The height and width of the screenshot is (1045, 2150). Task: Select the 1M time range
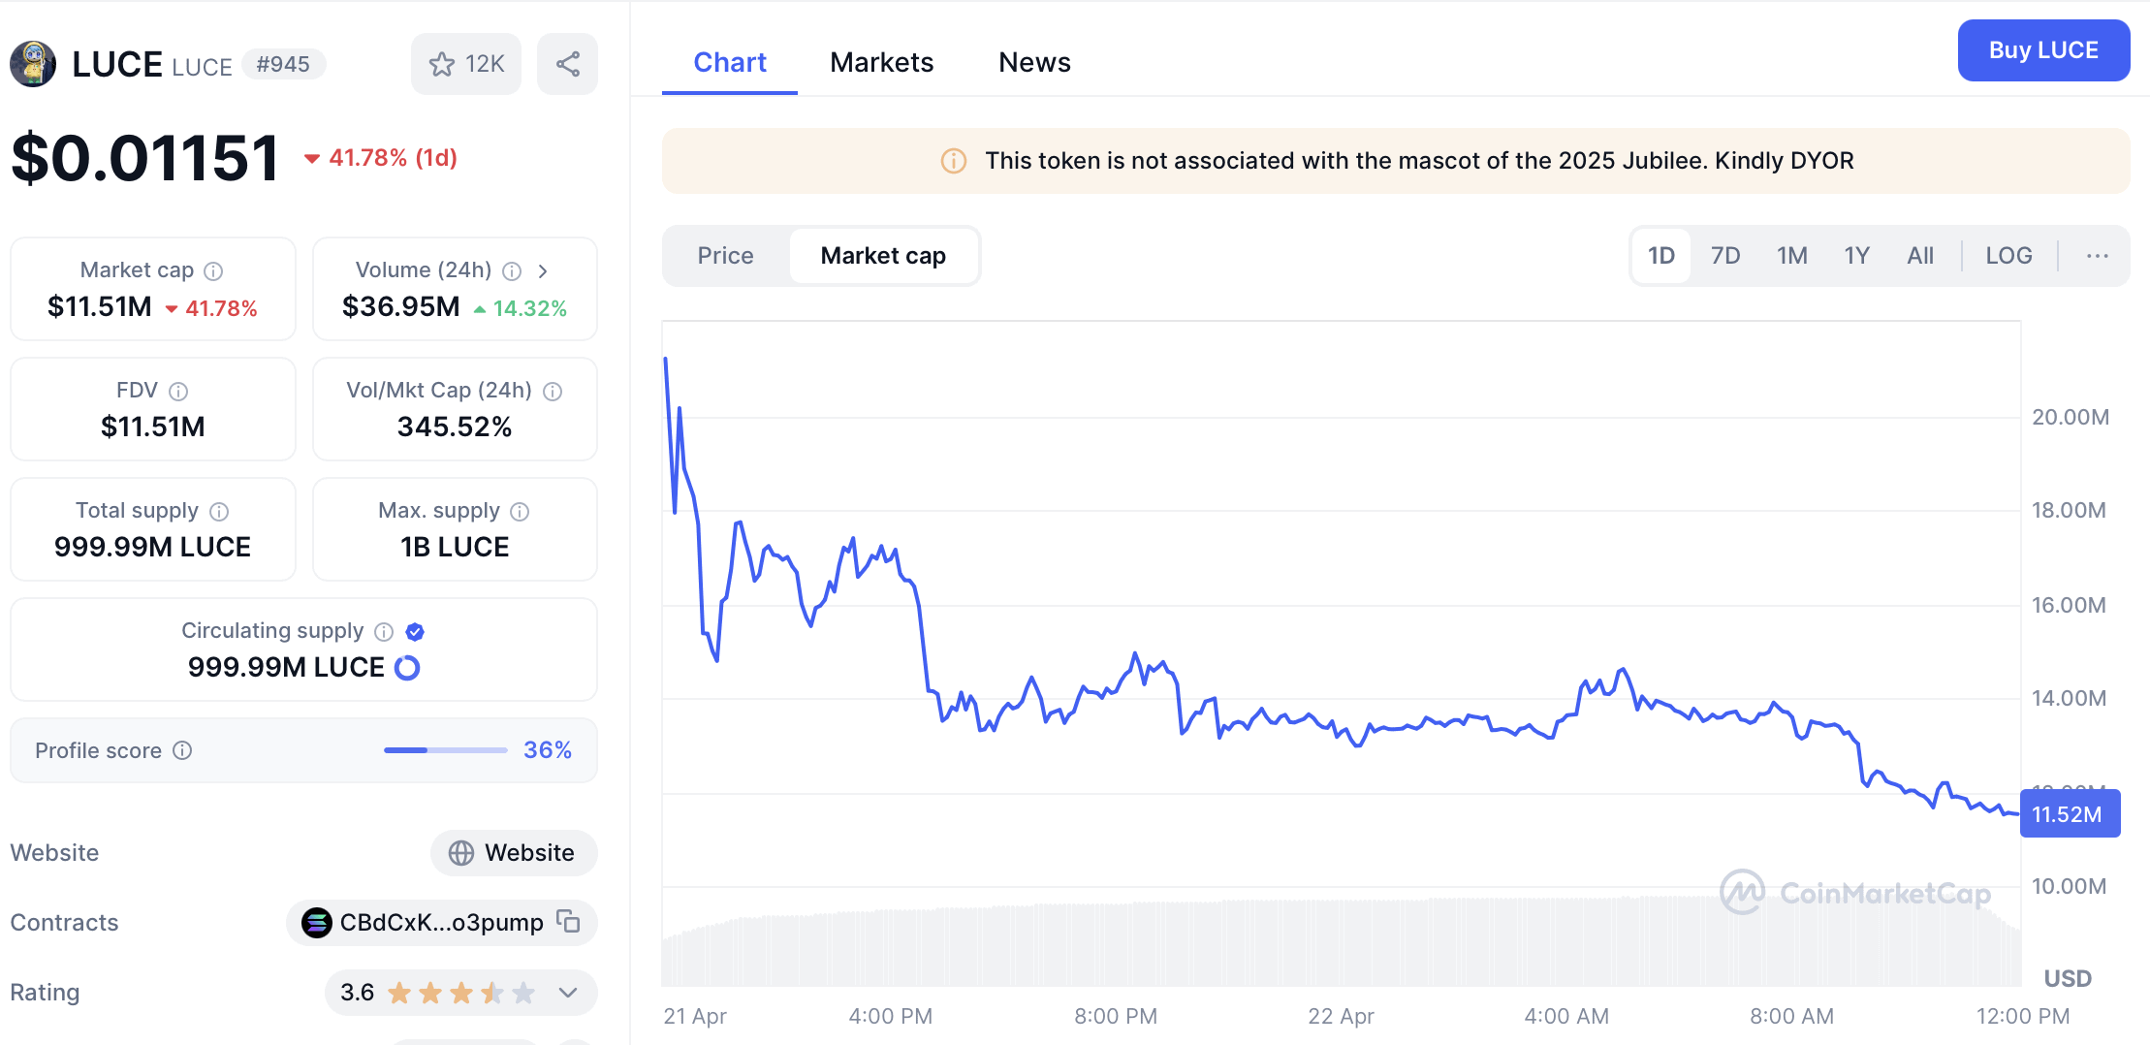1792,256
